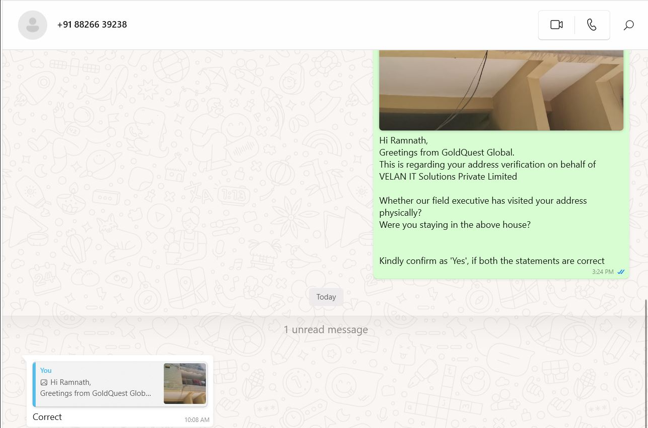Click "This is regarding your address verification" line
This screenshot has width=648, height=428.
click(487, 165)
